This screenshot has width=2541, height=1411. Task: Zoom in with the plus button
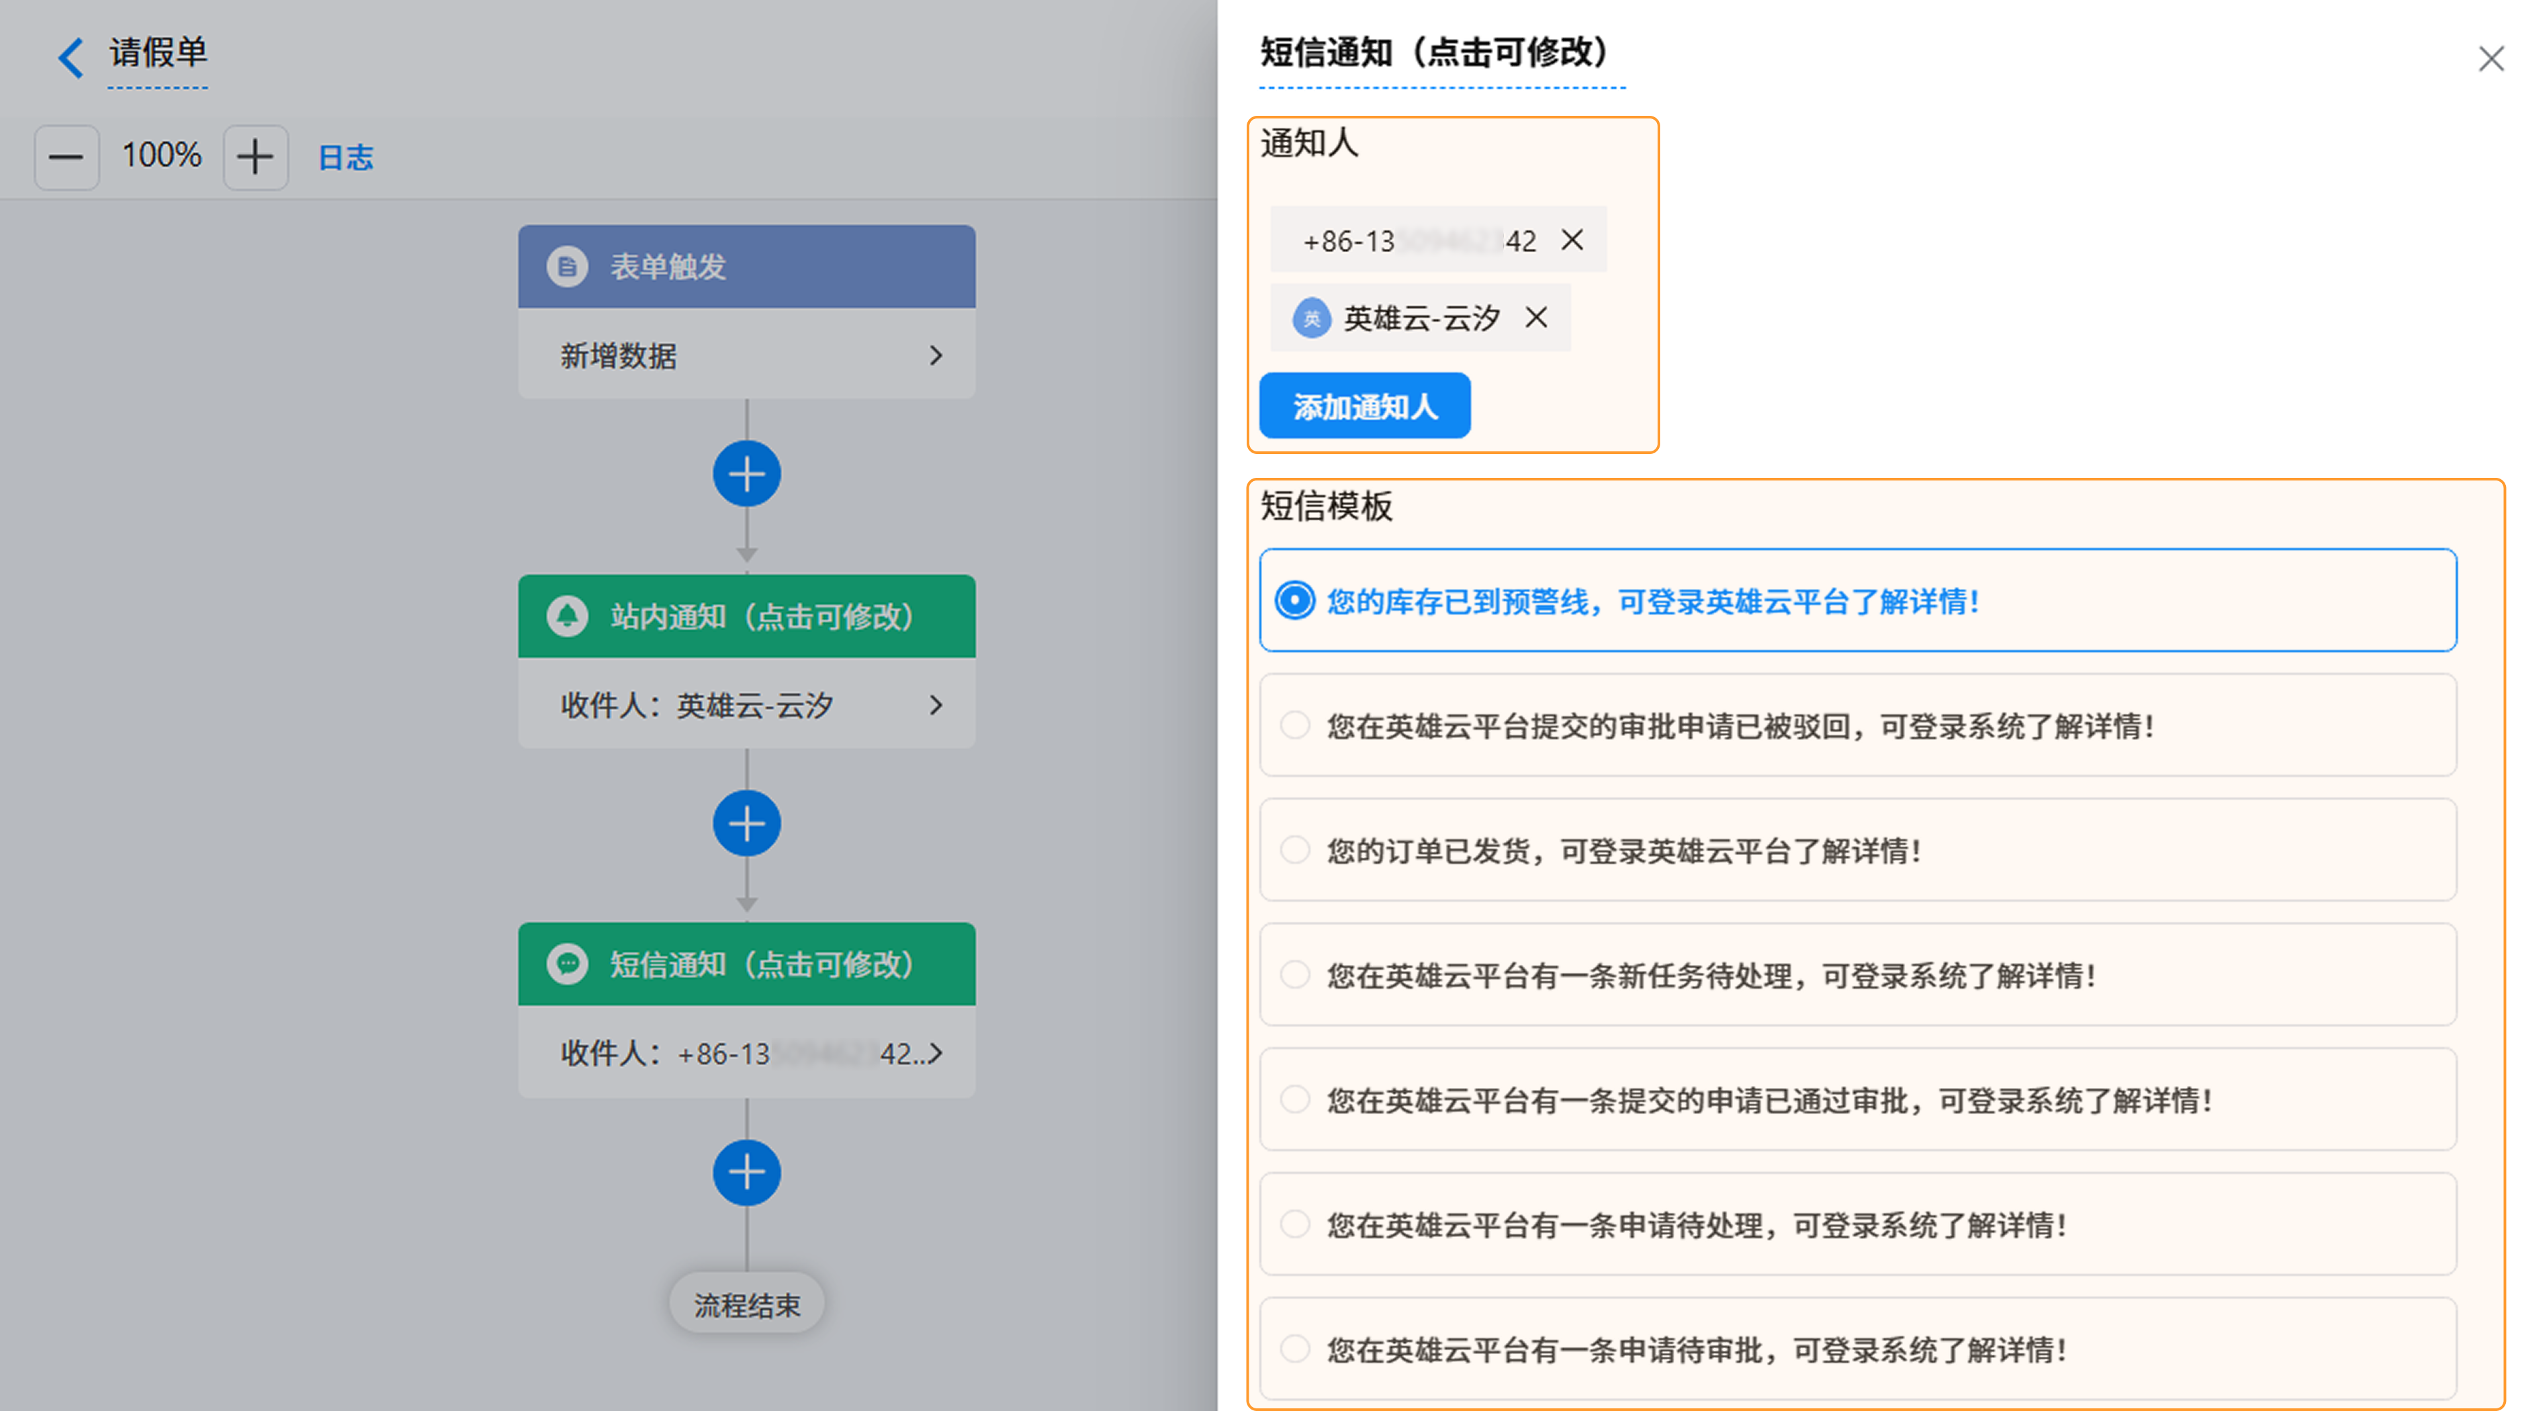[255, 157]
